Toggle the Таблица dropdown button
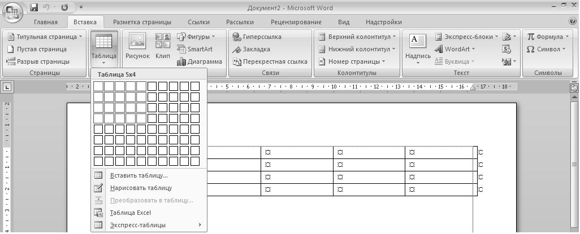 [103, 49]
